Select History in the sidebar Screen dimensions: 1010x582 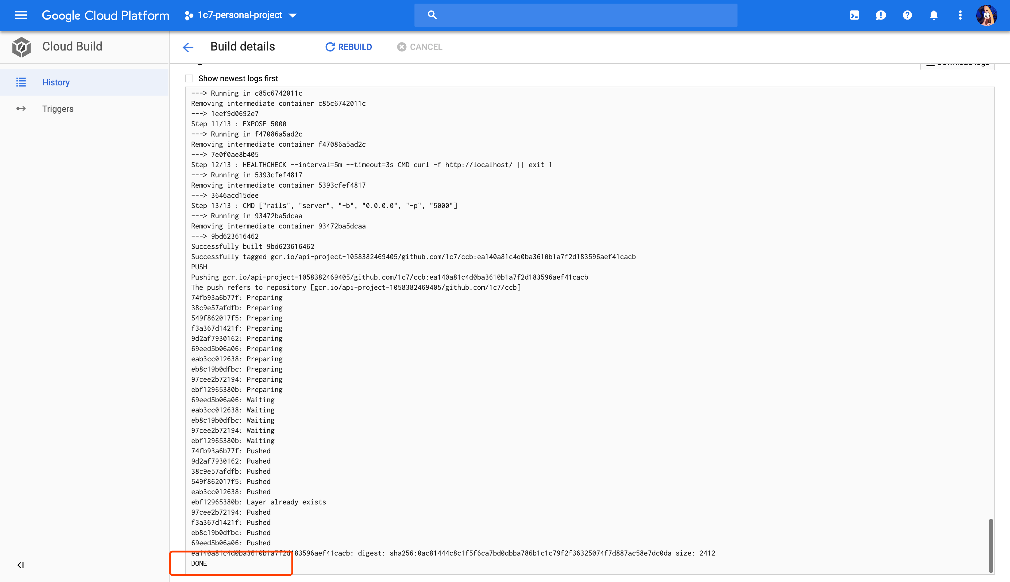pos(56,82)
